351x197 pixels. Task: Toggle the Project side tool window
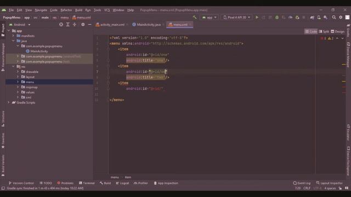point(3,30)
